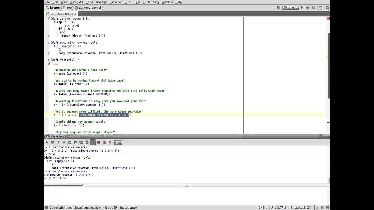Run the REPL with green play icon in REPL toolbar
Viewport: 374px width, 210px height.
(x=46, y=142)
